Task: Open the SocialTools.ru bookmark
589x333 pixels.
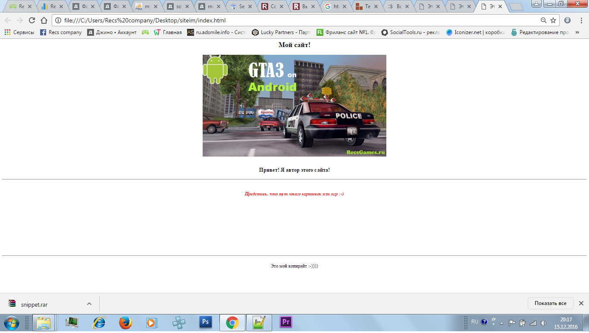Action: point(411,32)
